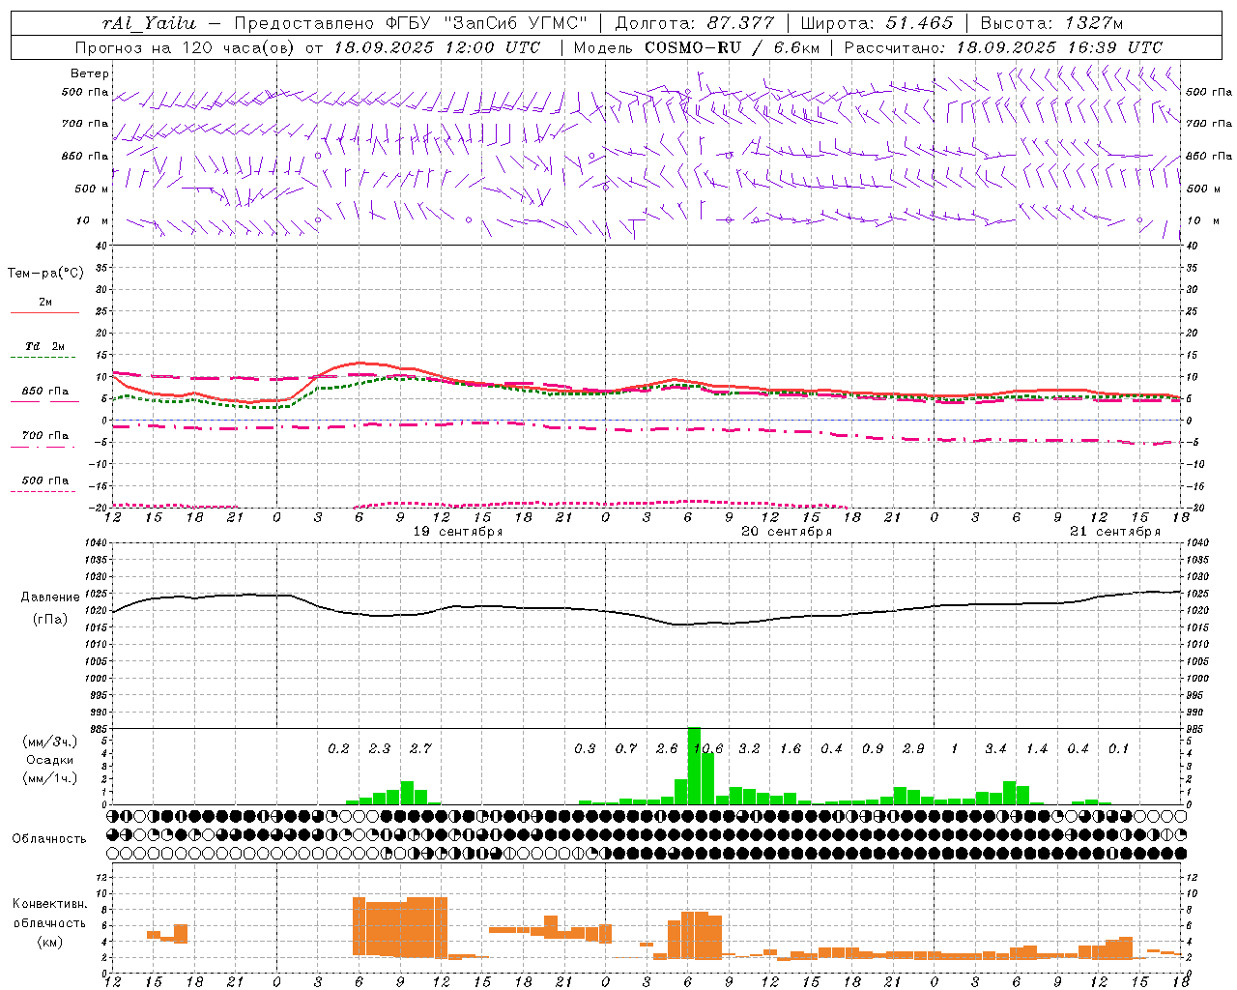Click the 21 сентября date label
This screenshot has height=990, width=1237.
pyautogui.click(x=1115, y=532)
